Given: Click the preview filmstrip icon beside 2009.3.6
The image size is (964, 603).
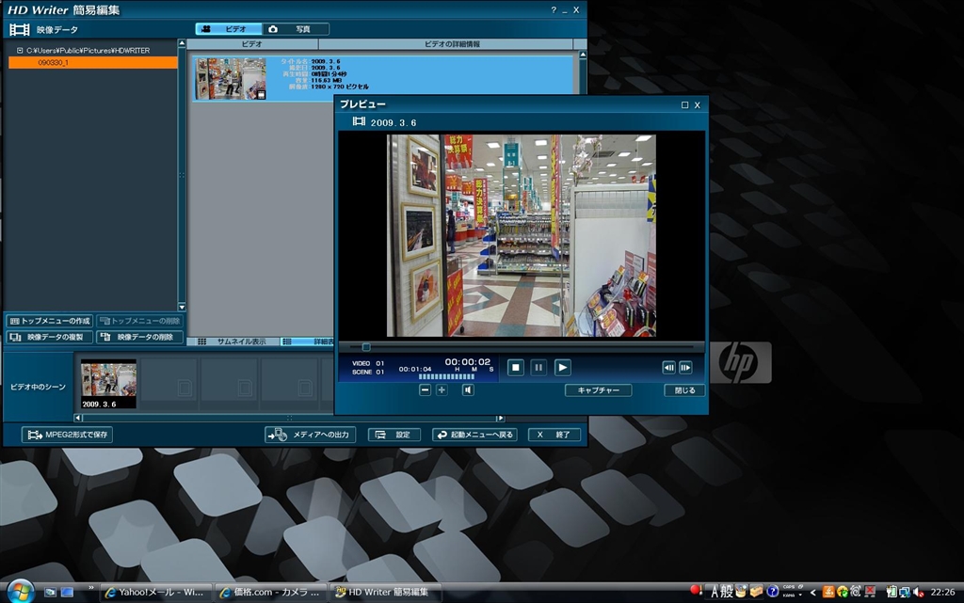Looking at the screenshot, I should click(359, 121).
